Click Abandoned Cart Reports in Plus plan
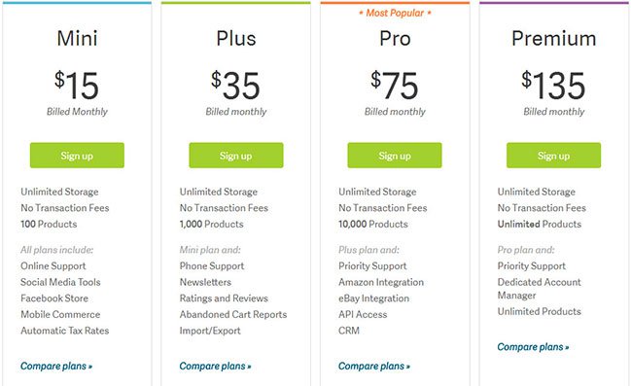The height and width of the screenshot is (386, 631). point(233,314)
